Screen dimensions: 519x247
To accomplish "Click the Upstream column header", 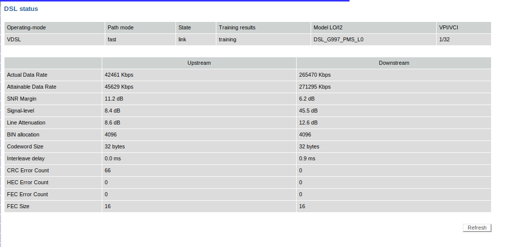I will [199, 63].
